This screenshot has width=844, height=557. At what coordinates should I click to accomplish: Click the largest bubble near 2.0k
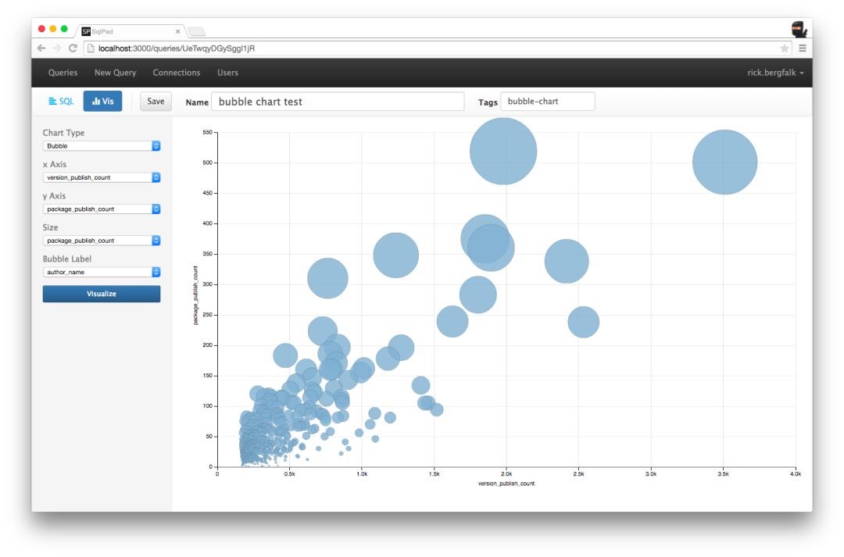[x=503, y=152]
